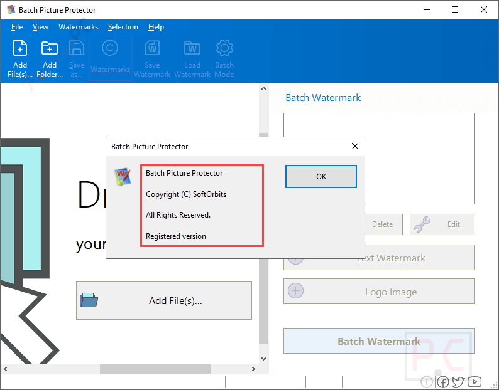
Task: Open the File menu
Action: tap(17, 27)
